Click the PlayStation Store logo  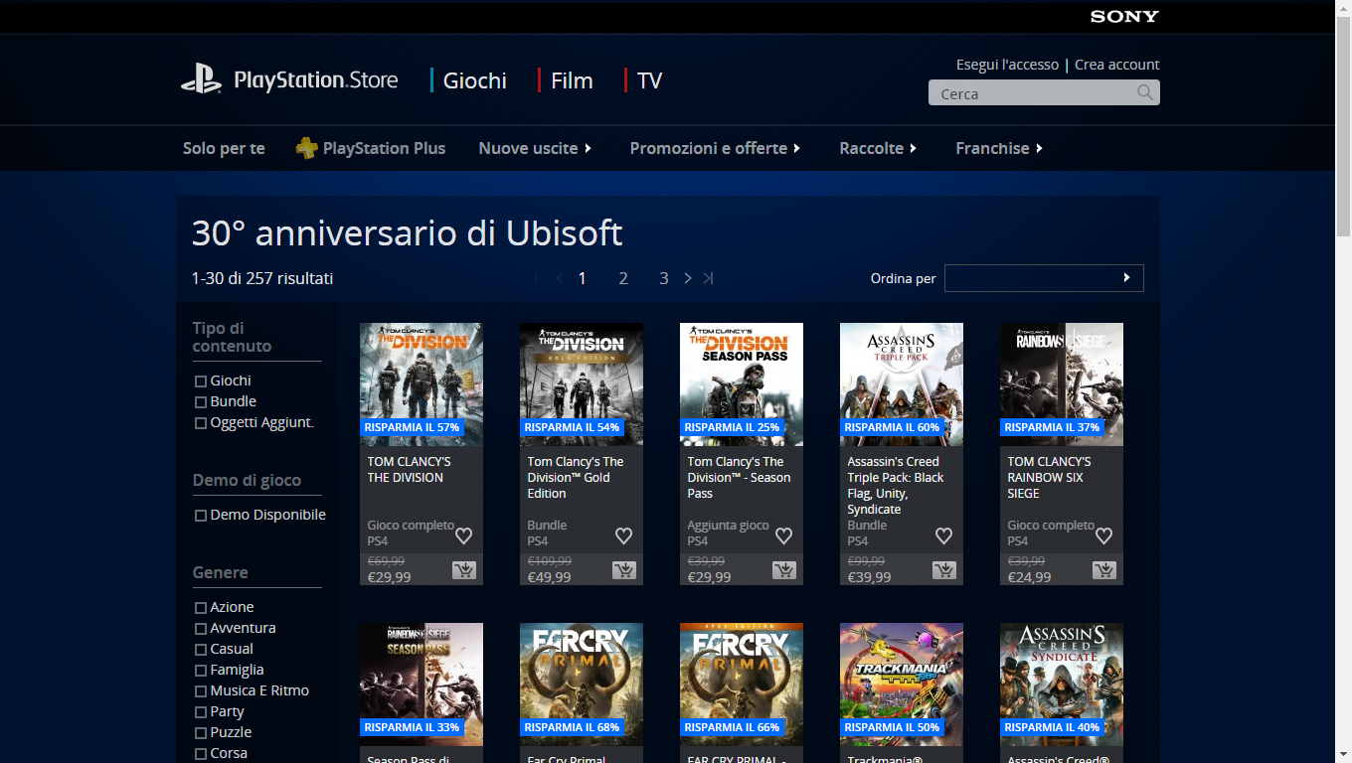pos(289,79)
